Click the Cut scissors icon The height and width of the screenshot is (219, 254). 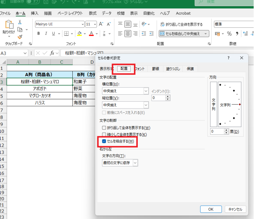(20, 23)
